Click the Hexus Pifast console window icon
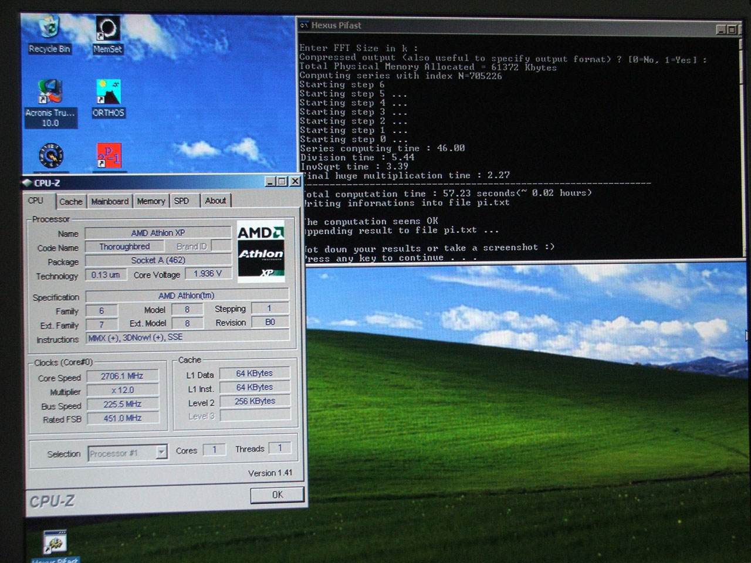The width and height of the screenshot is (751, 563). click(304, 25)
